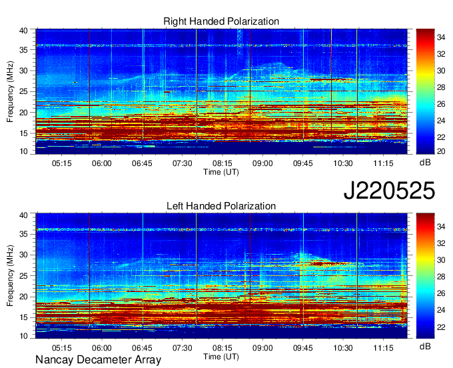Click the dB unit label under Left Handed color bar
The image size is (453, 368).
(x=425, y=346)
